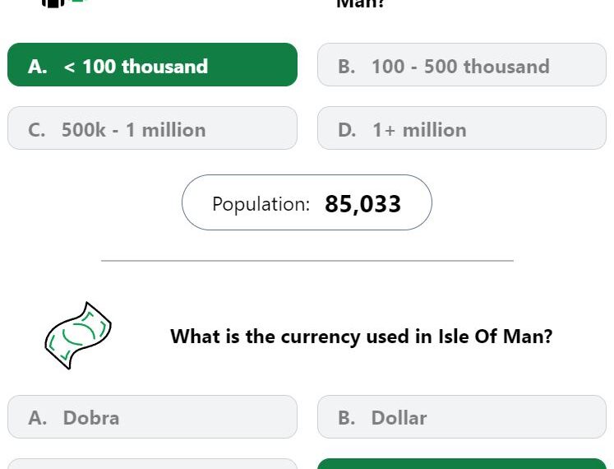
Task: Click the 'B.' letter beside 100 - 500 thousand
Action: pyautogui.click(x=347, y=67)
